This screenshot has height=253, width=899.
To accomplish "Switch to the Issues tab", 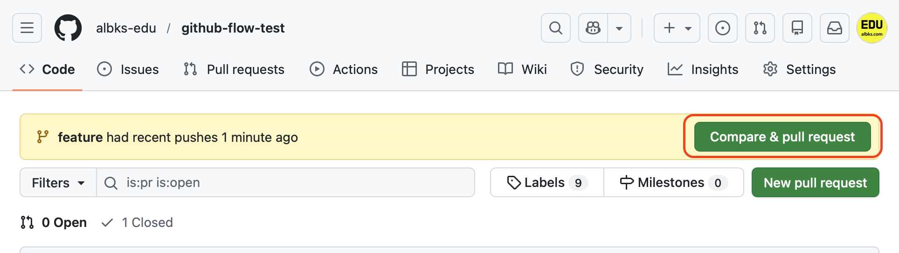I will click(x=128, y=69).
